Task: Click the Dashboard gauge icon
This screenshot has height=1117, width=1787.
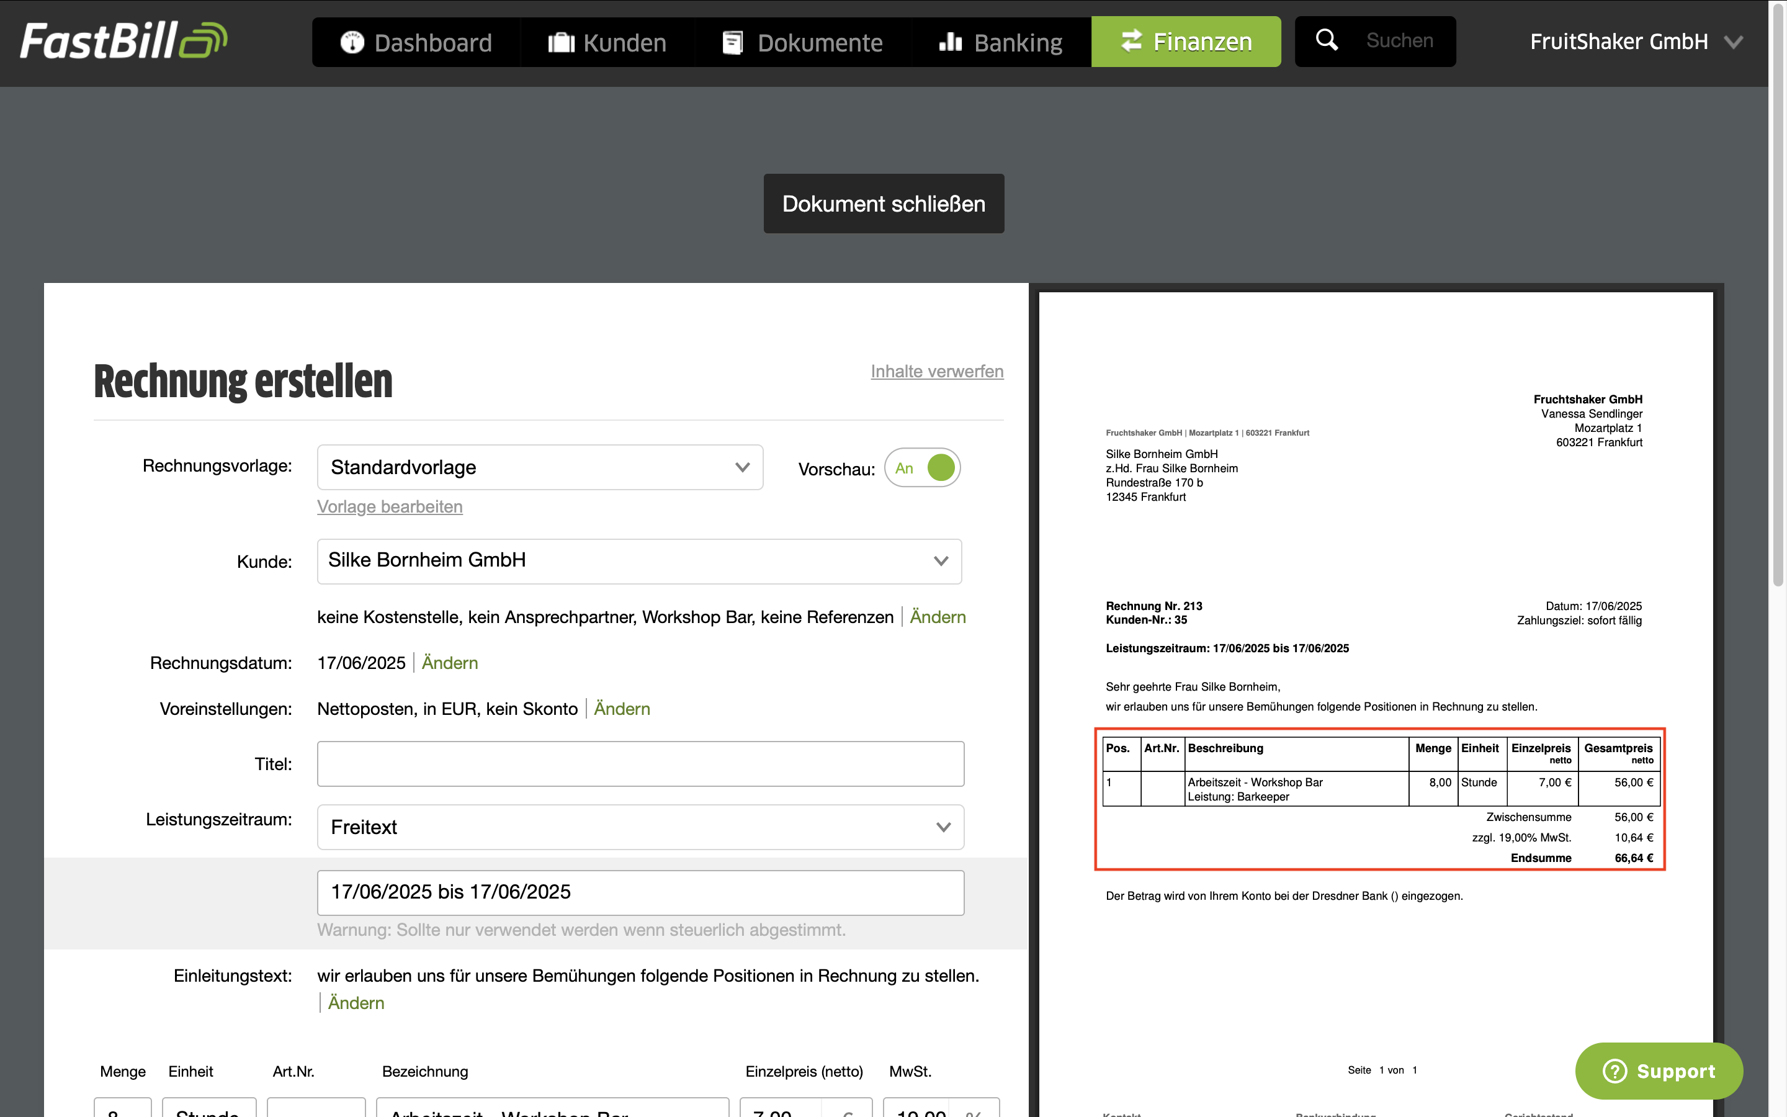Action: (352, 42)
